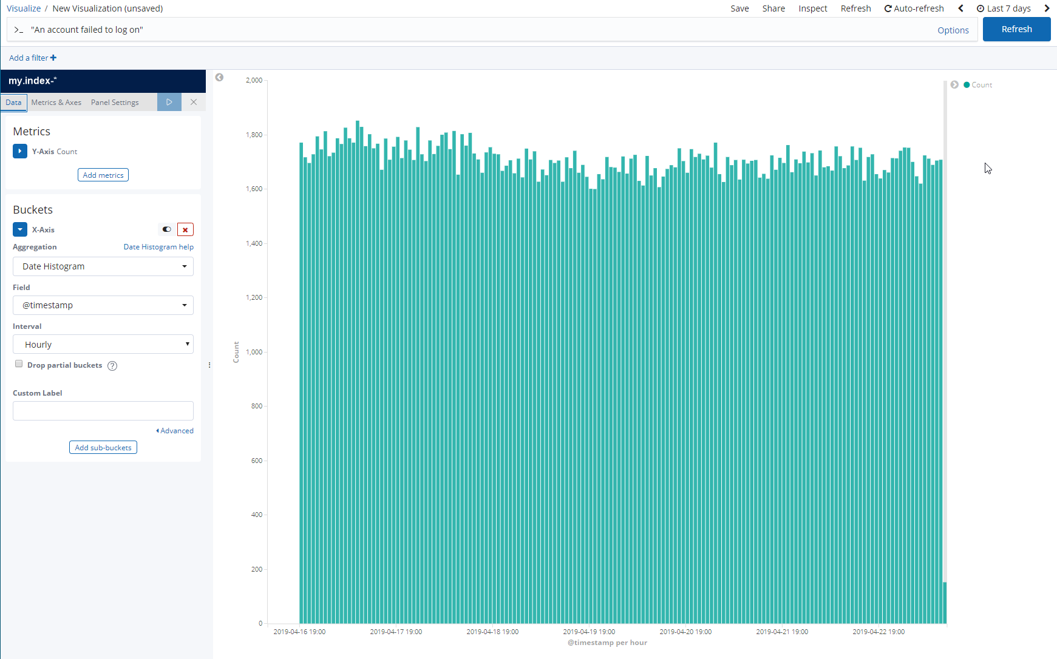The height and width of the screenshot is (659, 1057).
Task: Discard changes with the X icon
Action: pos(194,102)
